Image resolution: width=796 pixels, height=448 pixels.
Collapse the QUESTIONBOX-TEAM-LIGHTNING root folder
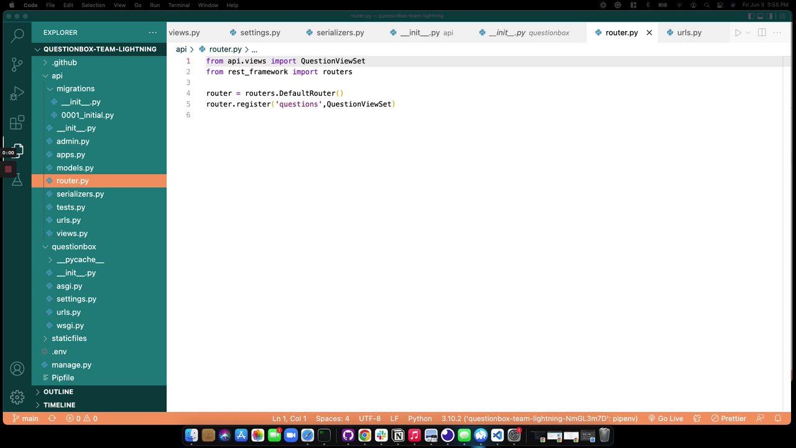99,49
